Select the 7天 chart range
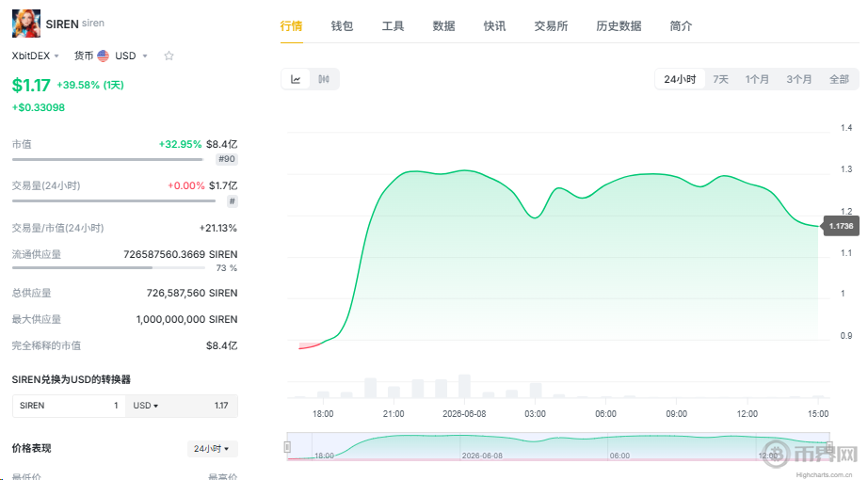Image resolution: width=868 pixels, height=480 pixels. (x=721, y=79)
